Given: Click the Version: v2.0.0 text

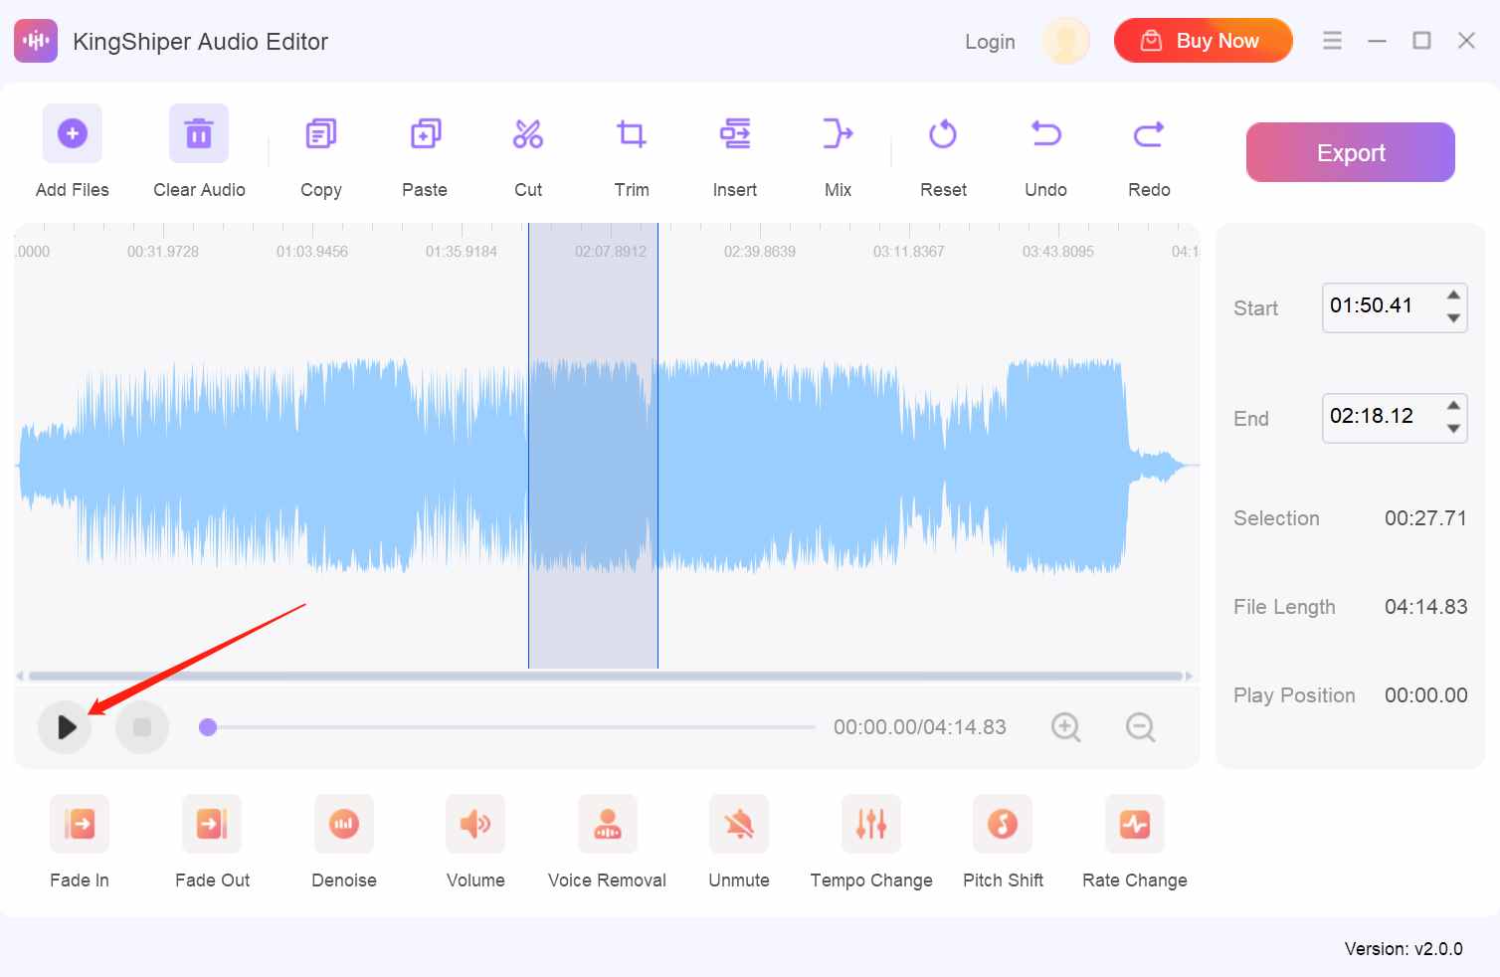Looking at the screenshot, I should click(x=1404, y=949).
